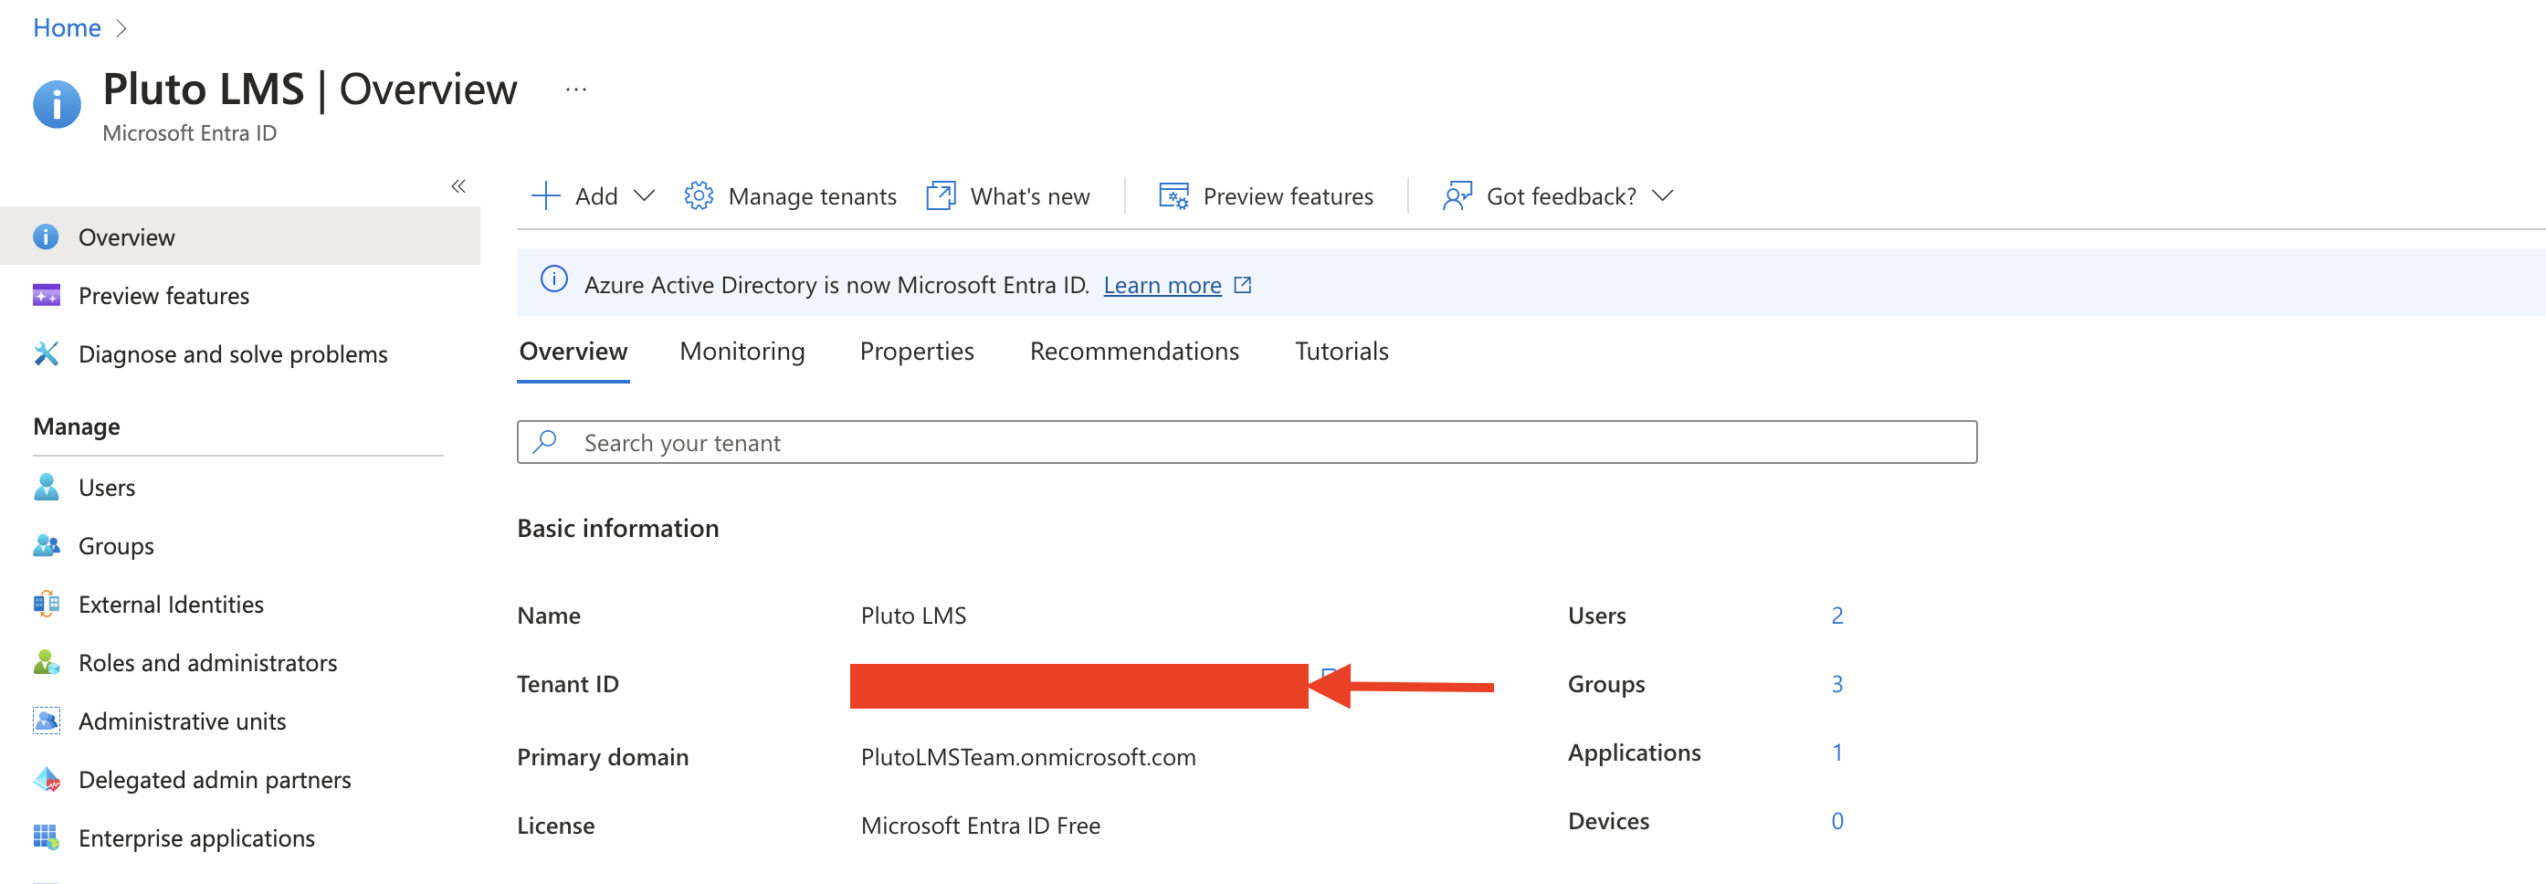
Task: Open the Users count link 2
Action: [x=1837, y=615]
